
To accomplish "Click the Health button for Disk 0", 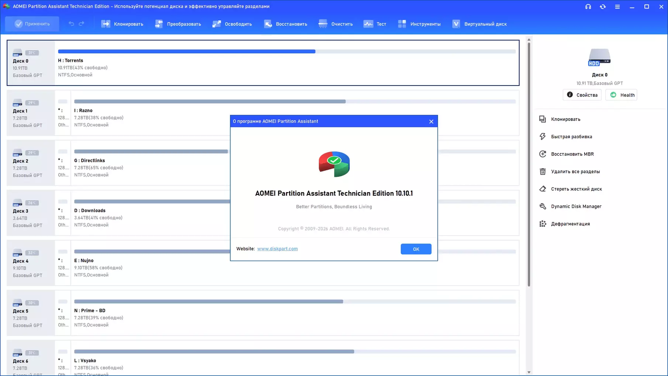I will click(x=621, y=95).
